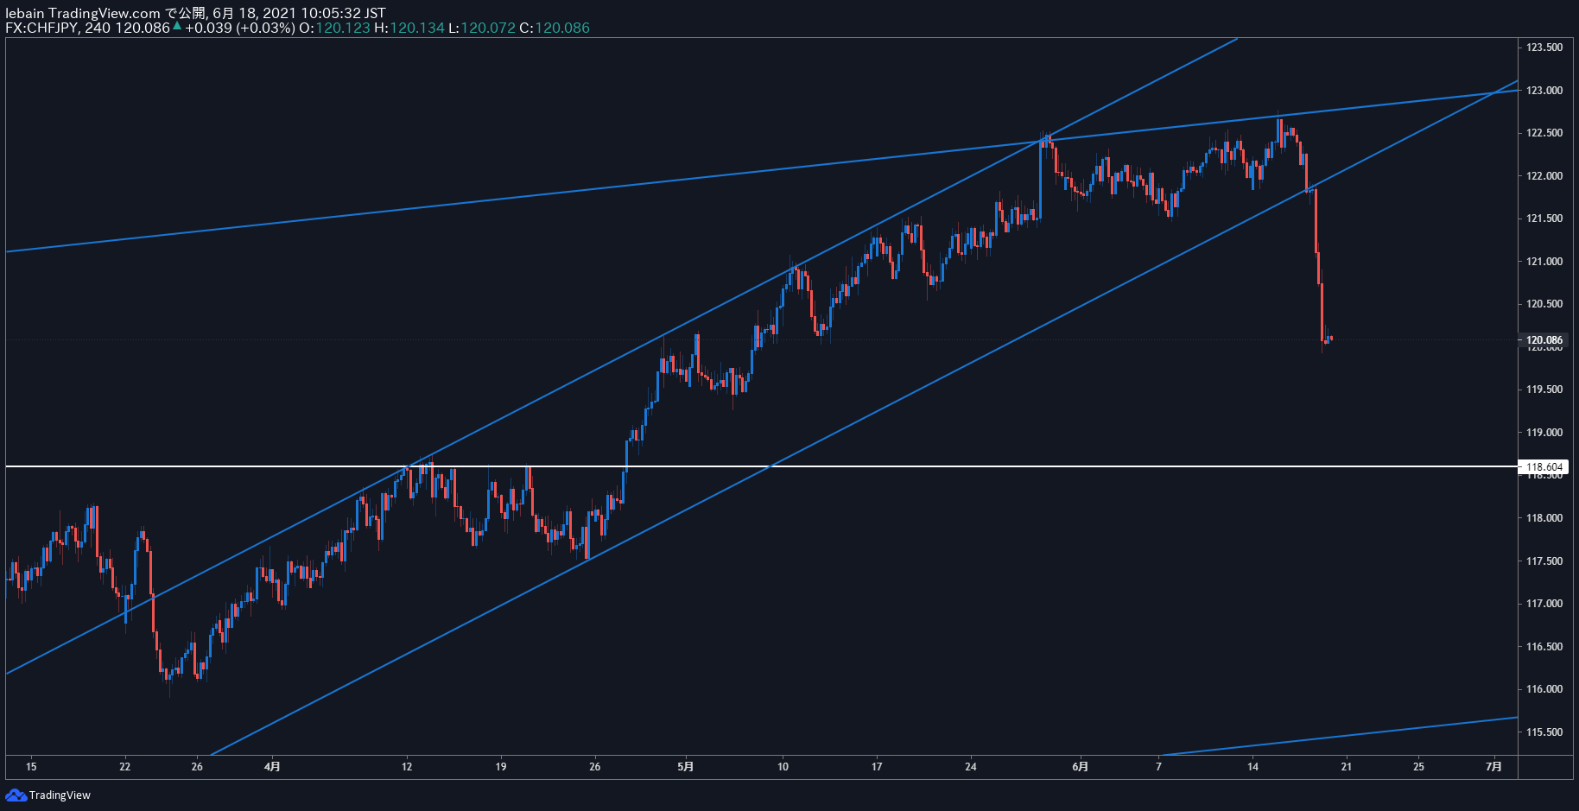
Task: Click the 5月 label on the time axis
Action: pos(686,767)
